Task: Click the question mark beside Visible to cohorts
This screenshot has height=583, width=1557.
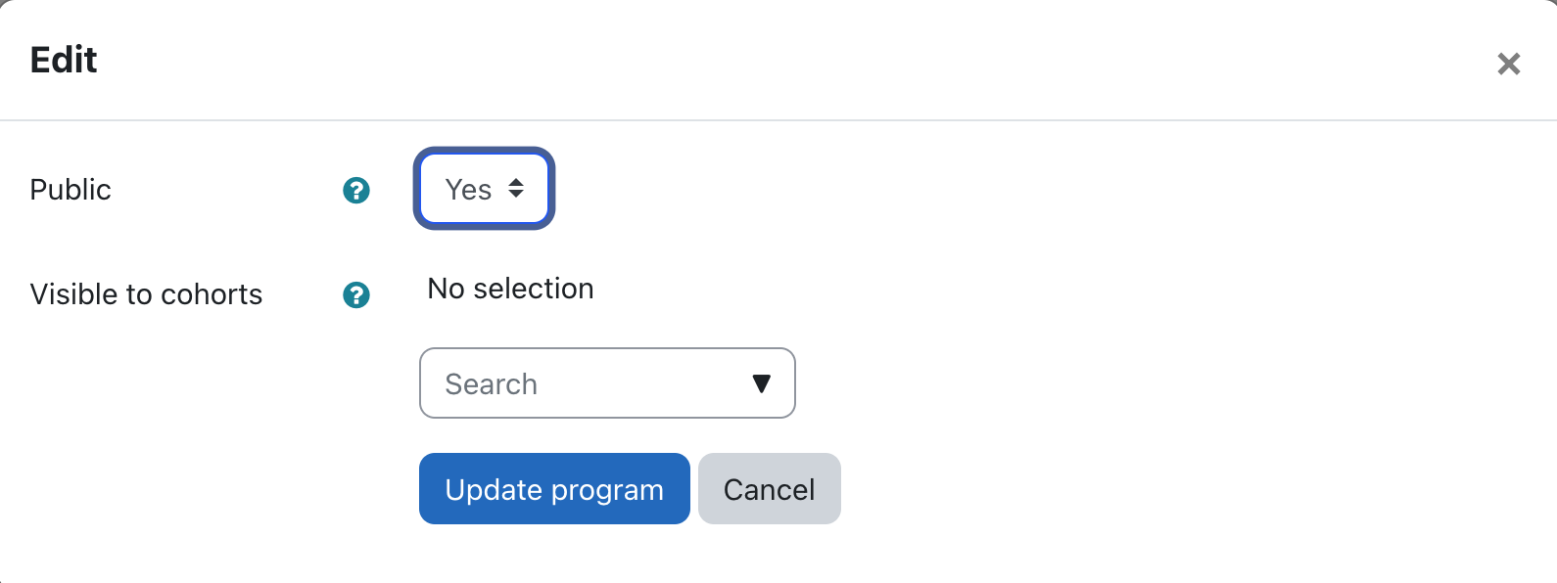Action: pos(356,294)
